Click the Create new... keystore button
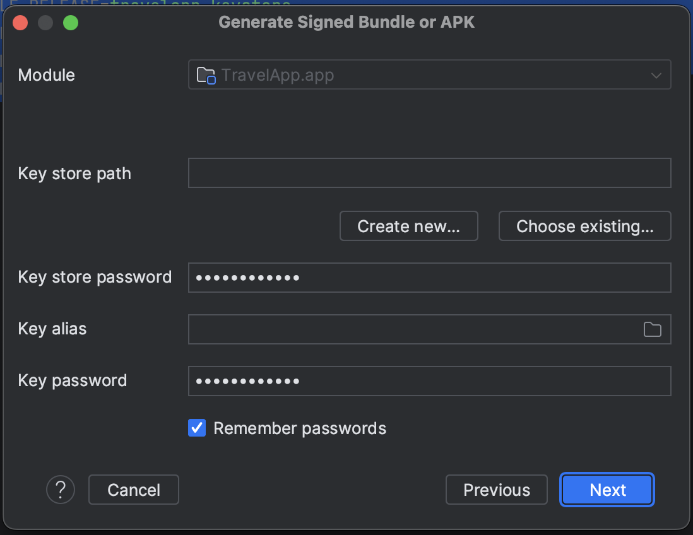693x535 pixels. pyautogui.click(x=409, y=226)
